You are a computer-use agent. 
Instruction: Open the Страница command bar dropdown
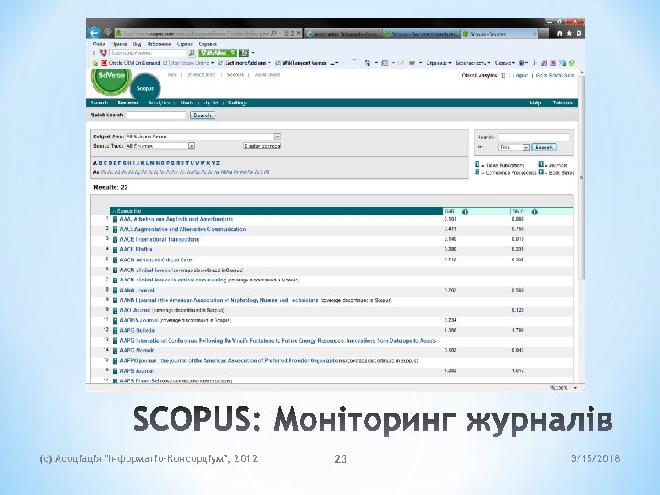pos(438,63)
